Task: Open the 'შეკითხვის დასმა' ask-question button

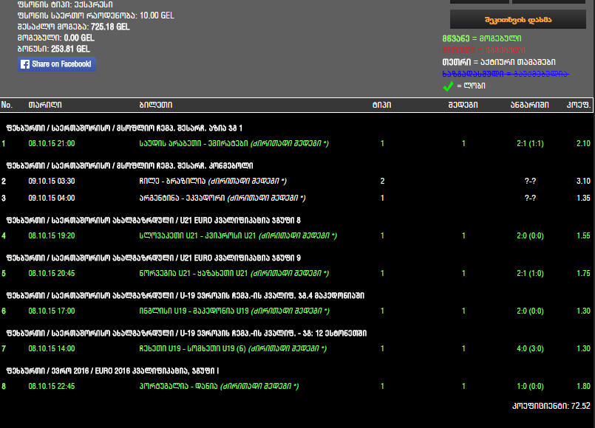Action: (518, 20)
